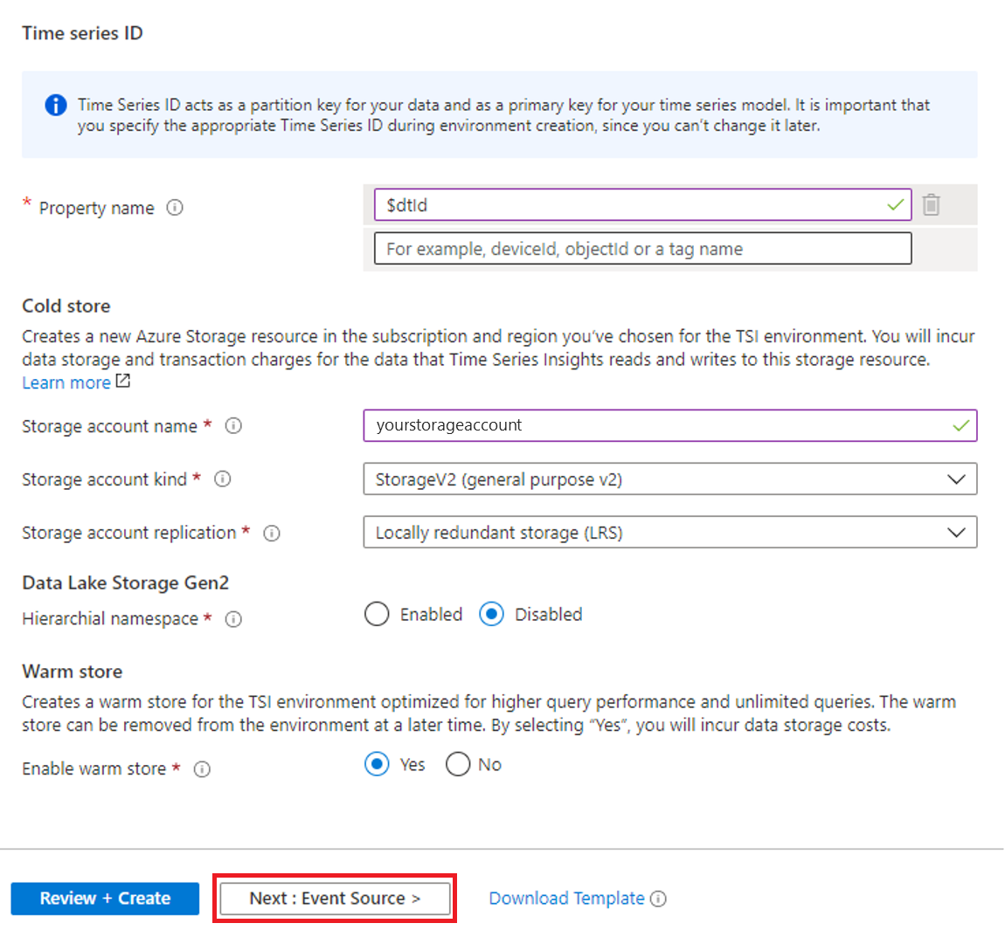The height and width of the screenshot is (937, 1005).
Task: Click the Cold store heading
Action: pyautogui.click(x=66, y=307)
